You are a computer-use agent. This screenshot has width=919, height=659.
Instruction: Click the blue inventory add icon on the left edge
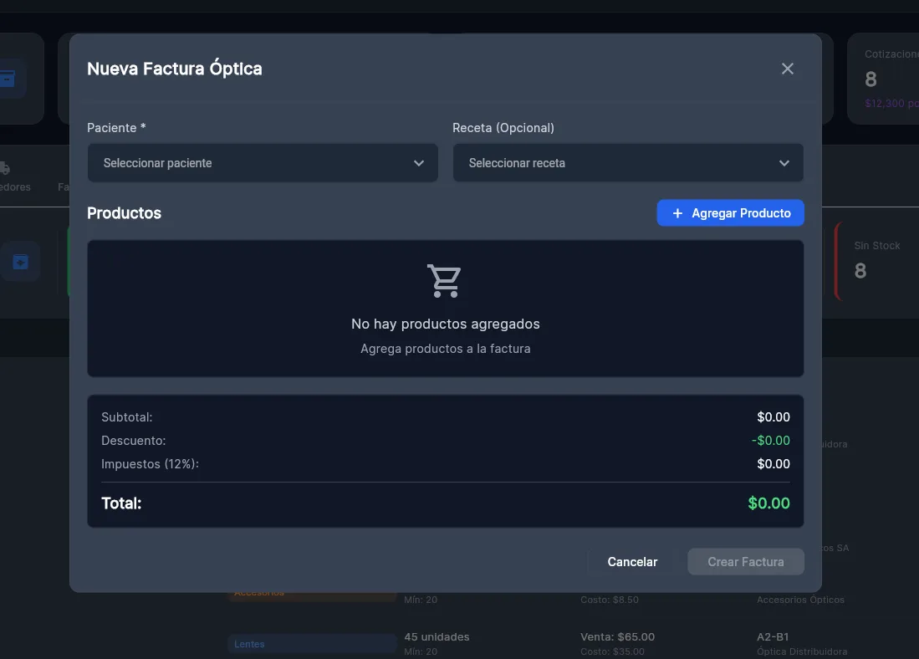click(21, 262)
